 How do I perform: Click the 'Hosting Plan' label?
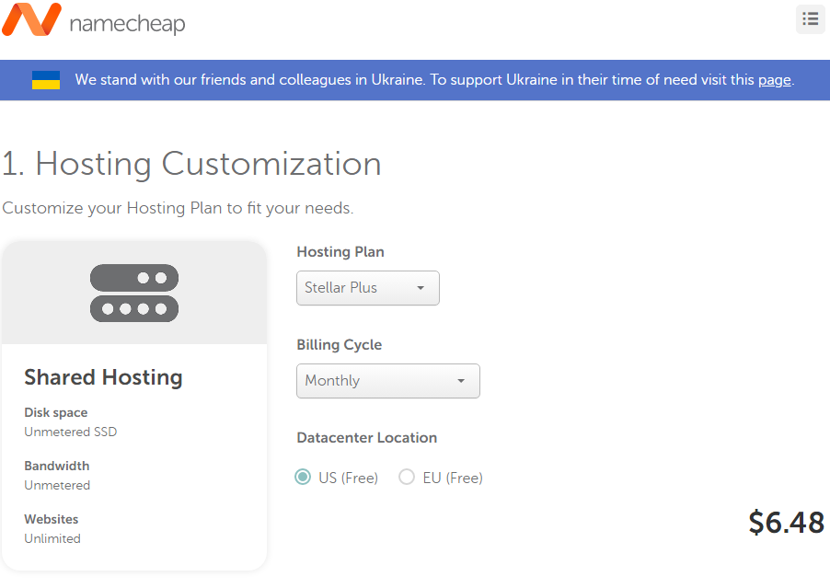coord(340,252)
